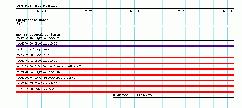Select the black nsv5562145 variant bar
The width and height of the screenshot is (242, 108).
[125, 41]
